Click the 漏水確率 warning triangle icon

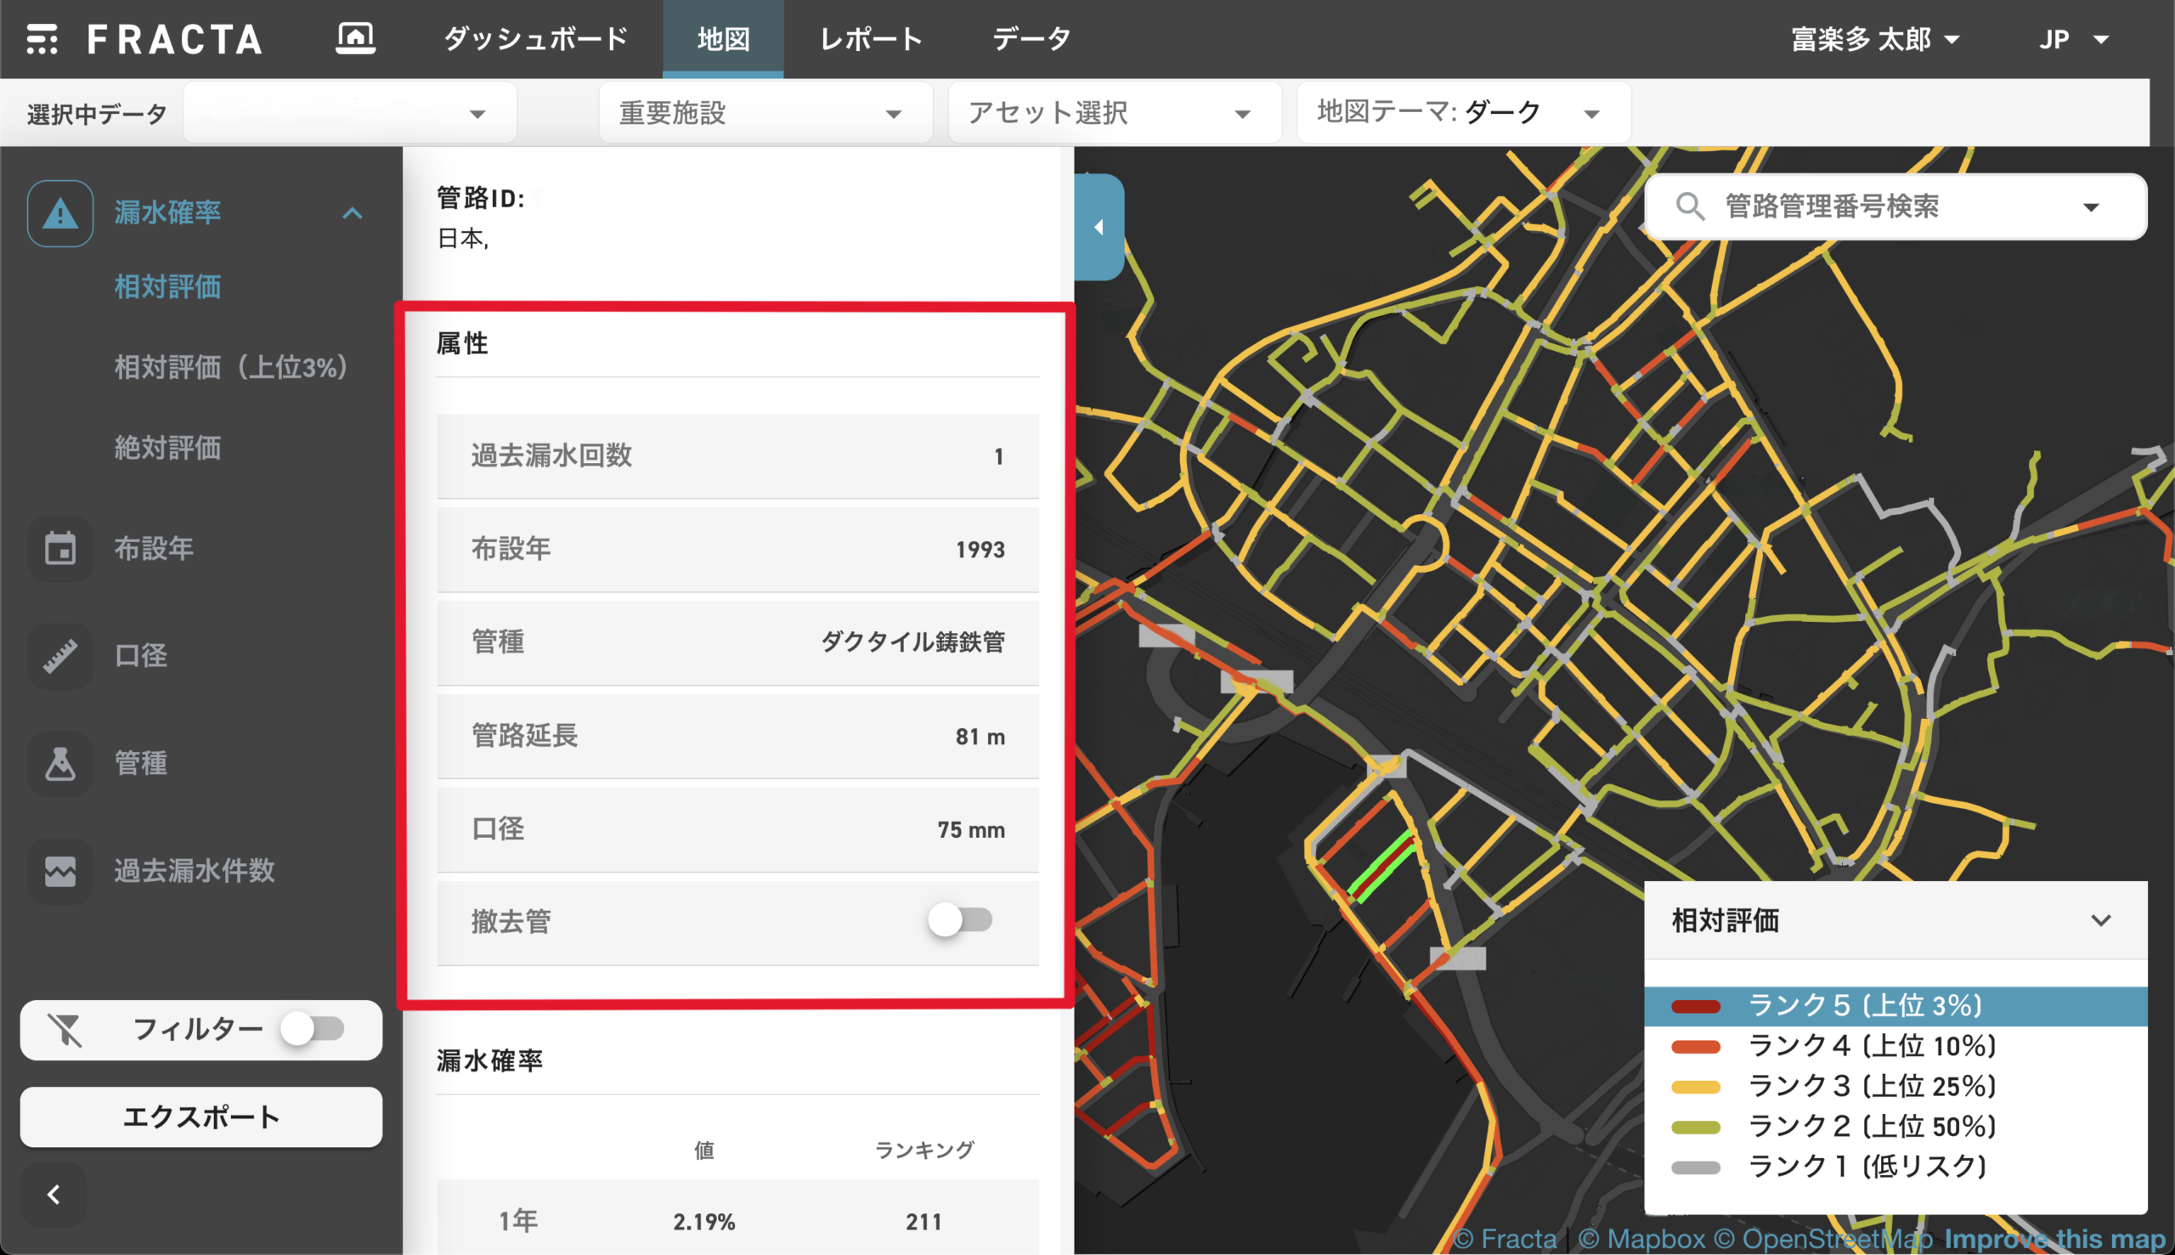(x=60, y=213)
